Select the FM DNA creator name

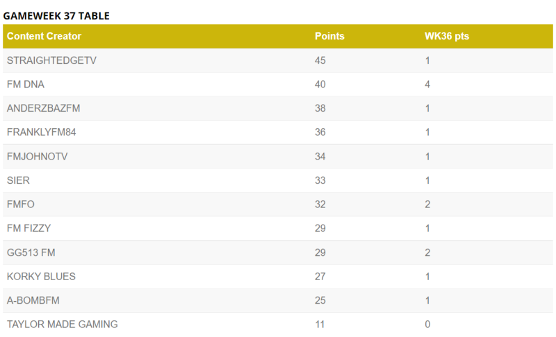click(26, 85)
